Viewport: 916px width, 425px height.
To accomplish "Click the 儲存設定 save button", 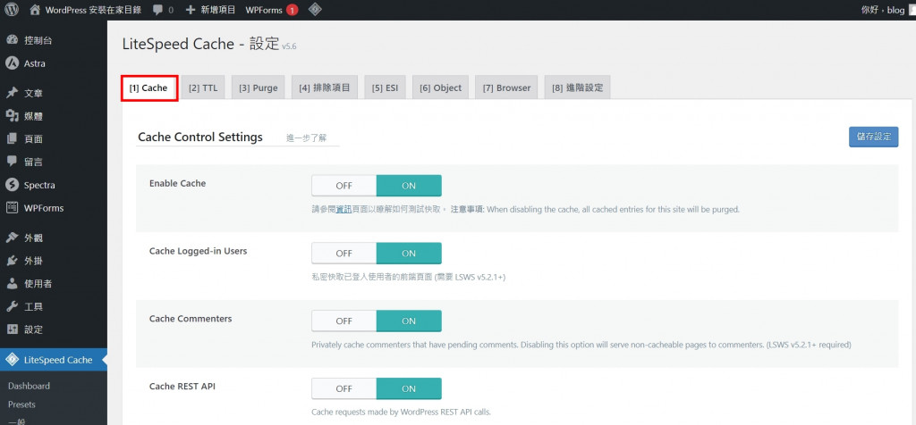I will click(873, 137).
